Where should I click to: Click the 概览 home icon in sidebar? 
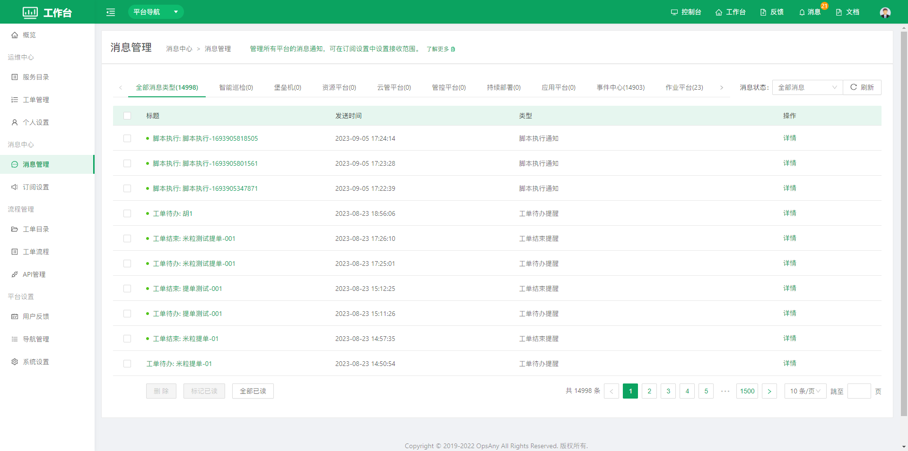[x=15, y=35]
